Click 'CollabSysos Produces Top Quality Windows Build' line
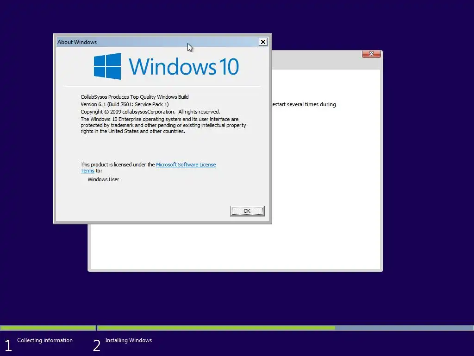 click(135, 97)
